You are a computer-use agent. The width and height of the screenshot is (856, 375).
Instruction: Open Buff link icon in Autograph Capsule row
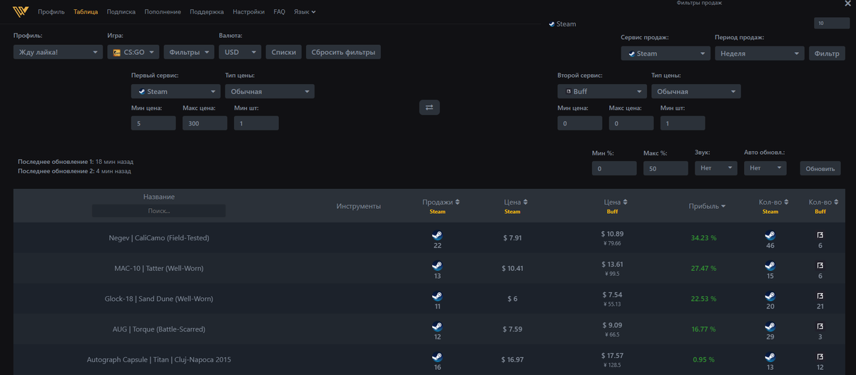tap(820, 357)
